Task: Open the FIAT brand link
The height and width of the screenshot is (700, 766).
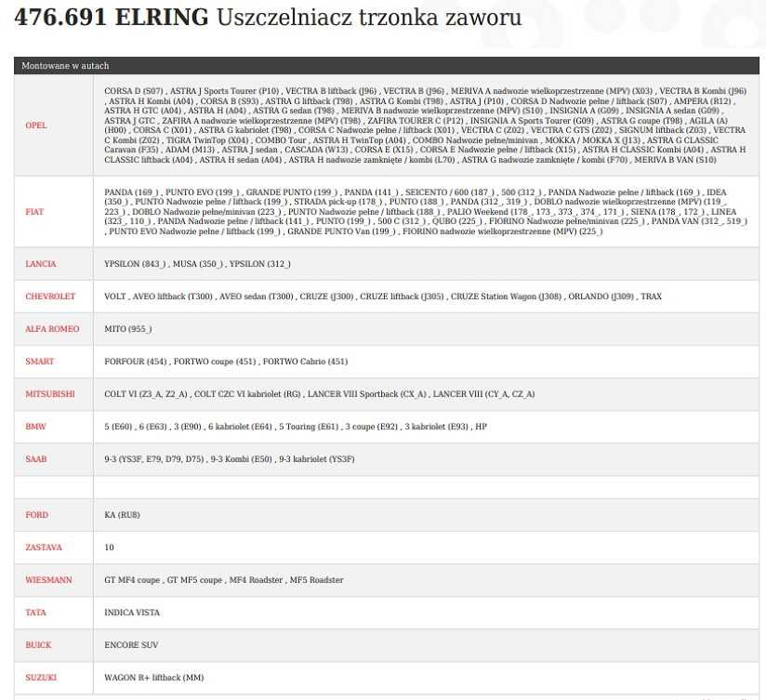Action: pyautogui.click(x=34, y=212)
